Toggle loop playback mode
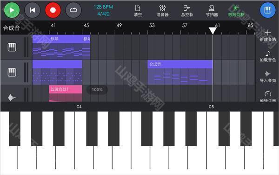The width and height of the screenshot is (279, 175). click(x=73, y=10)
